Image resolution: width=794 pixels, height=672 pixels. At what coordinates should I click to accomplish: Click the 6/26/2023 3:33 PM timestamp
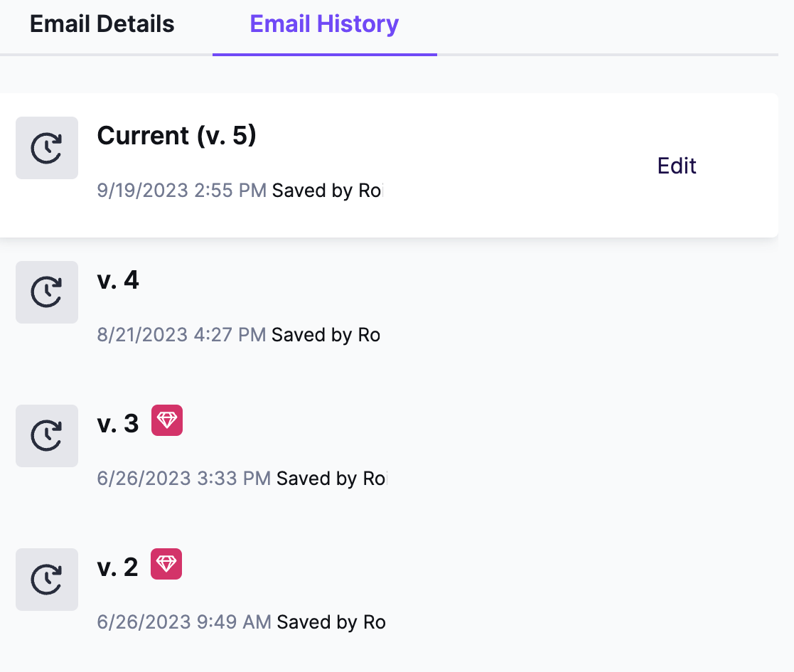tap(184, 478)
